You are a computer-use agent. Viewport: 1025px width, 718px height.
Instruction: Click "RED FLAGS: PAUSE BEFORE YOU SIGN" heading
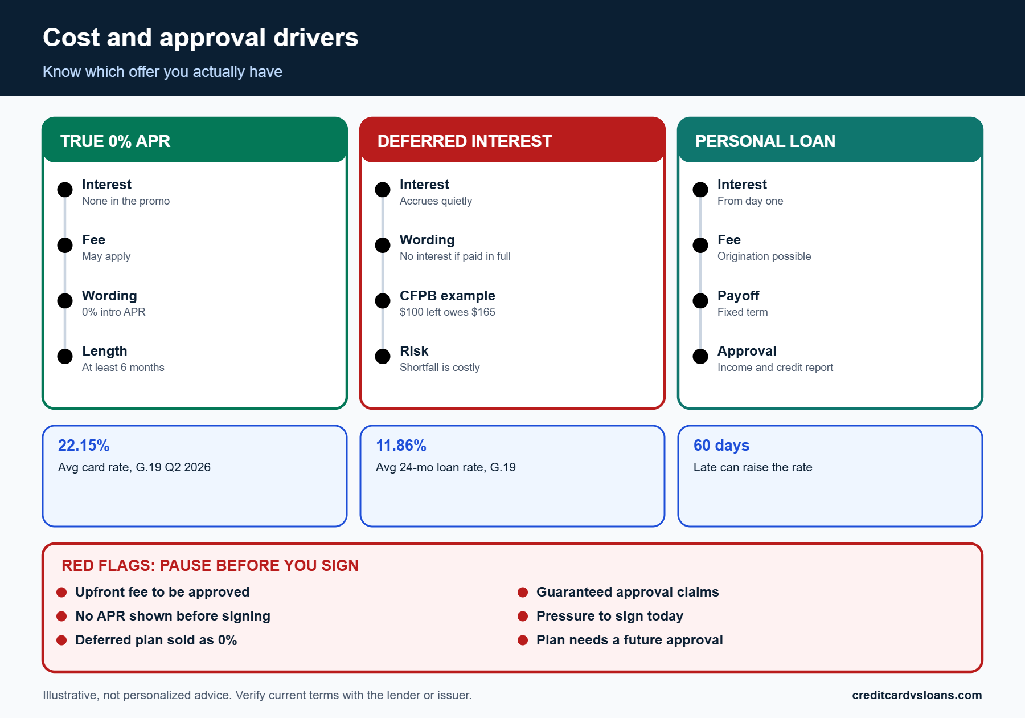point(210,565)
